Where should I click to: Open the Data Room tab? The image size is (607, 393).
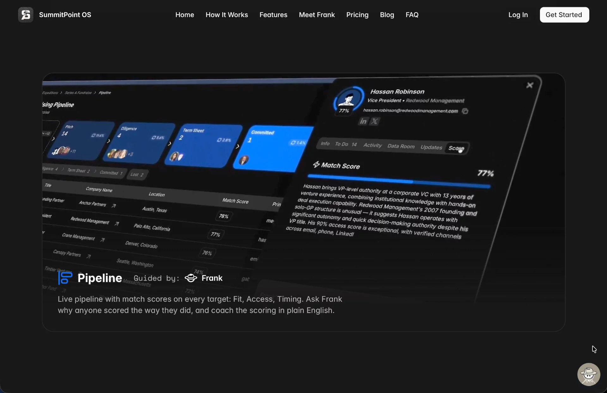(401, 146)
